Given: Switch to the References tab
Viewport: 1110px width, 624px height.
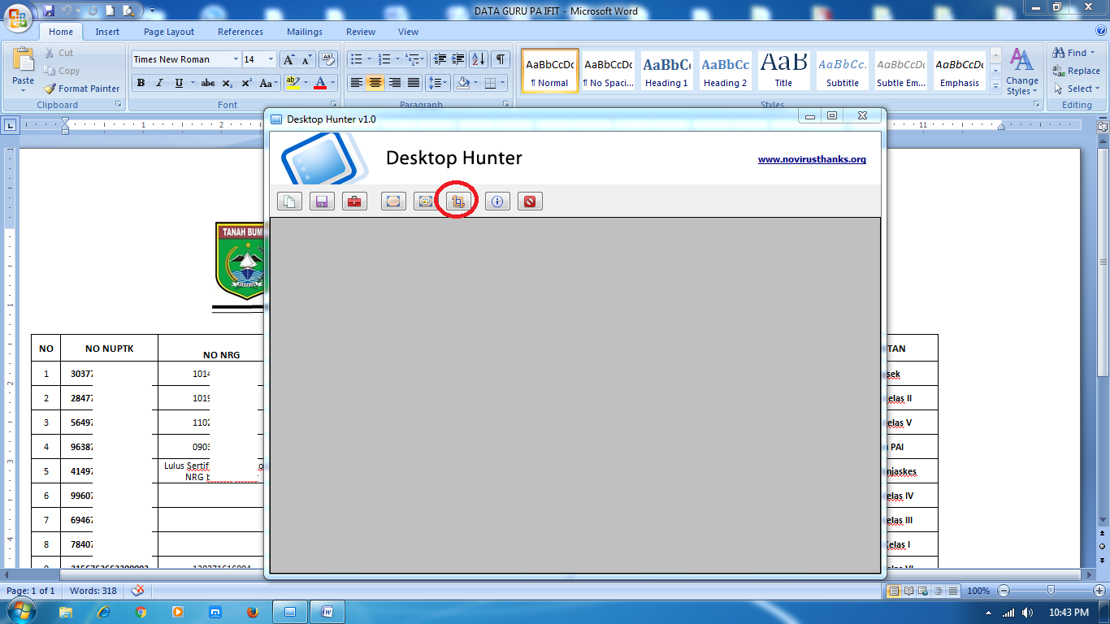Looking at the screenshot, I should (241, 32).
